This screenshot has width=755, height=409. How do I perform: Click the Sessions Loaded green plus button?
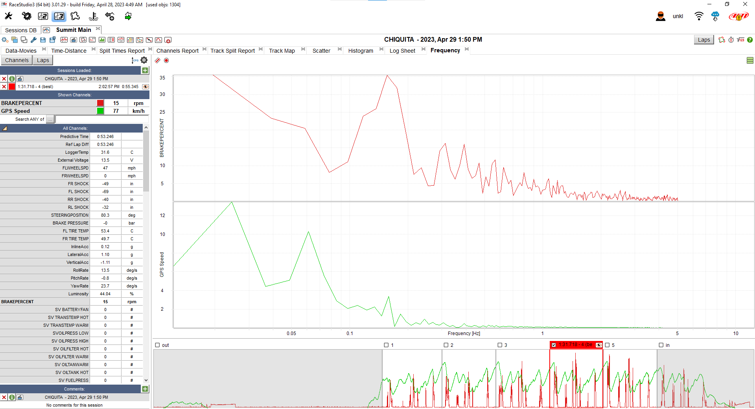coord(145,70)
